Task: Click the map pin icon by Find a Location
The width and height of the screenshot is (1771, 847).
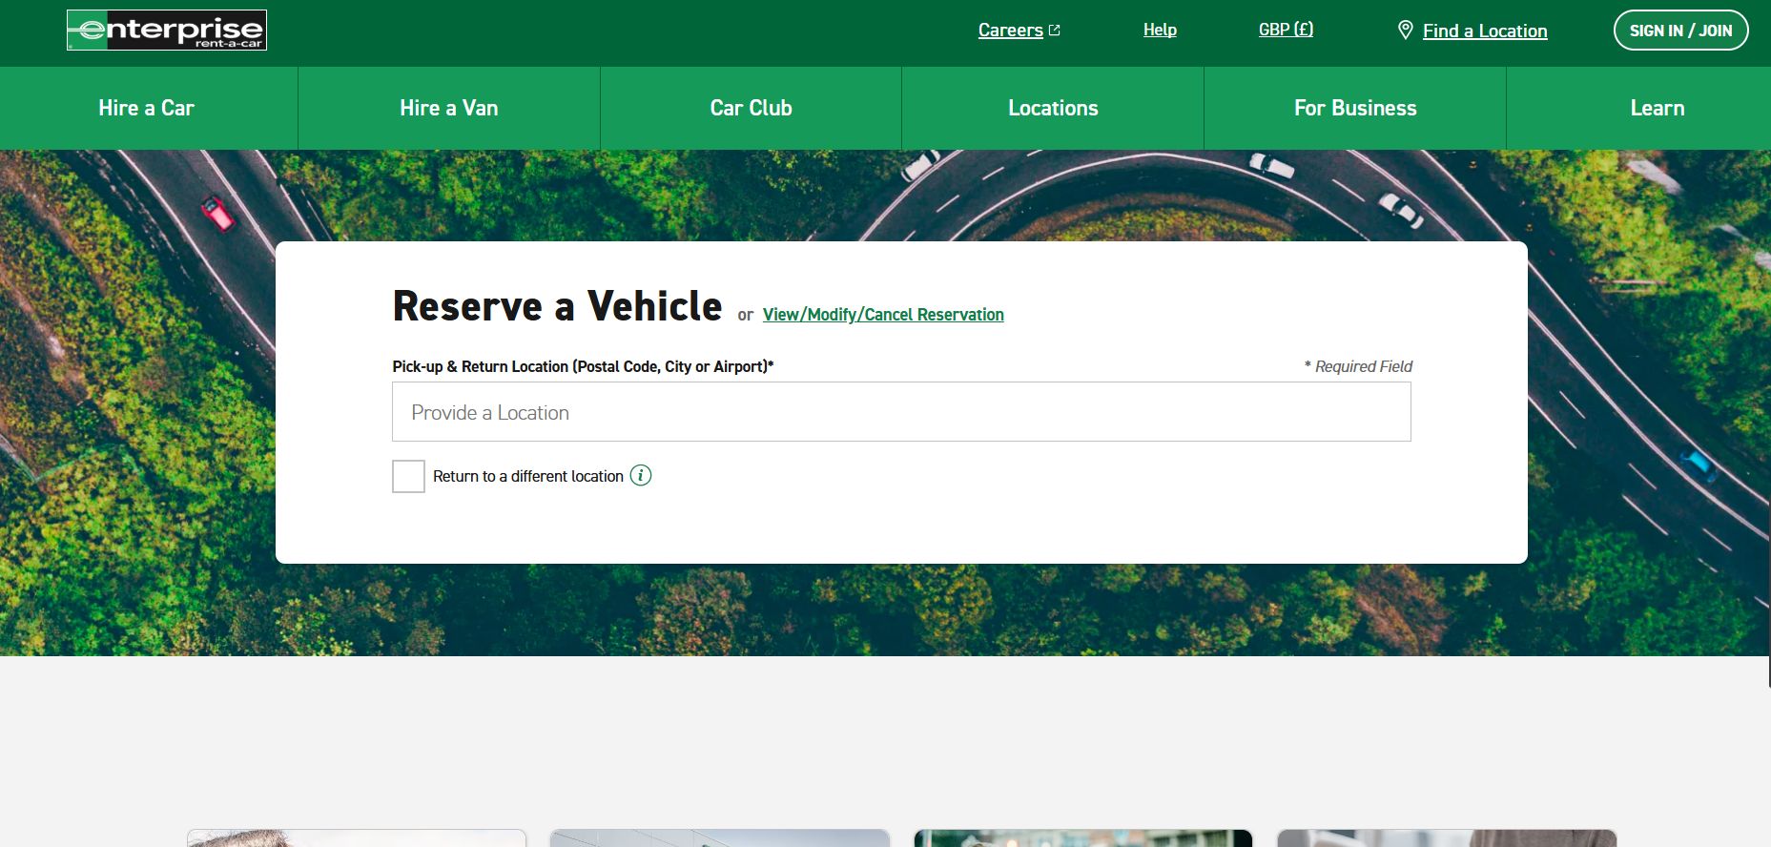Action: click(1405, 31)
